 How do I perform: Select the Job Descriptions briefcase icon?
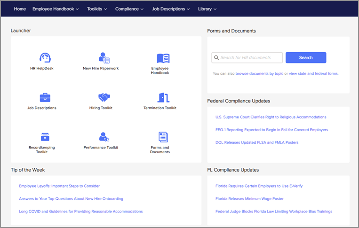click(x=45, y=98)
